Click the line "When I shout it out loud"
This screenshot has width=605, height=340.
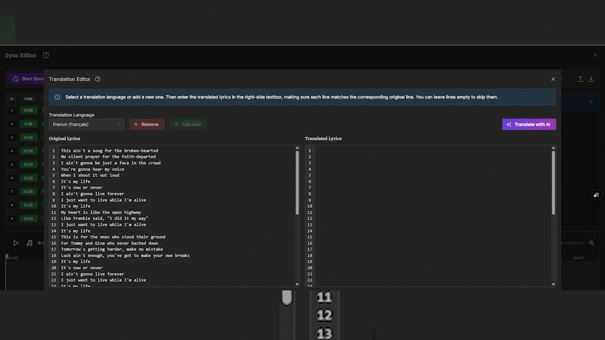[90, 175]
